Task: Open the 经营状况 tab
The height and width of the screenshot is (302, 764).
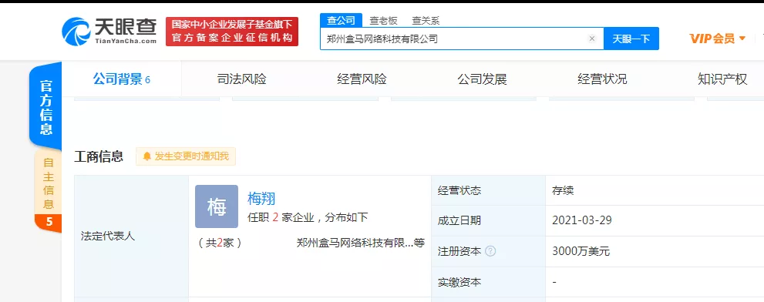Action: 602,79
